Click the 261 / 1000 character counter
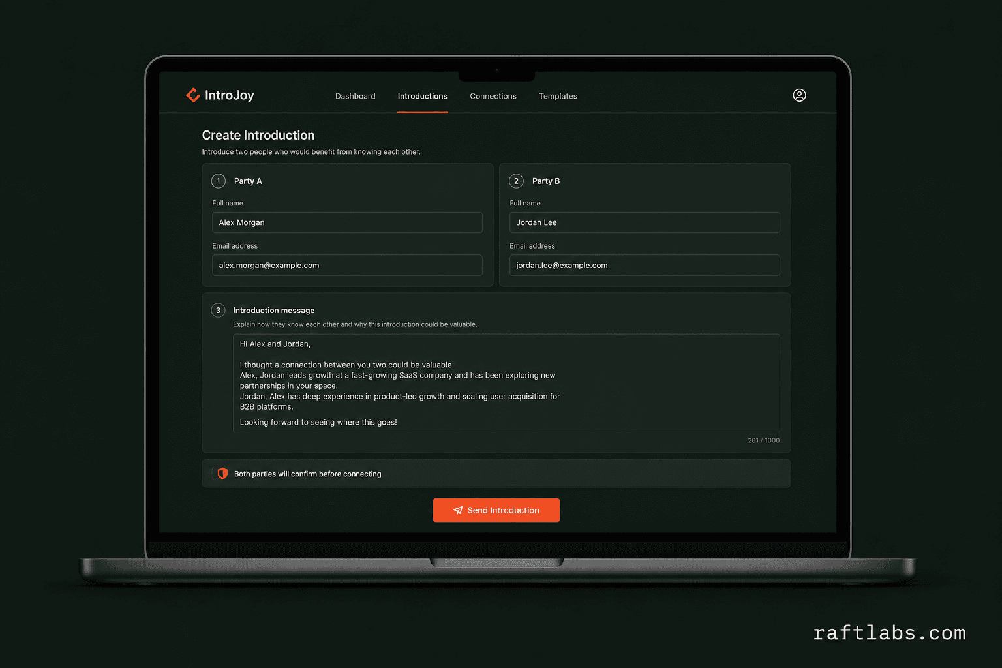Image resolution: width=1002 pixels, height=668 pixels. point(764,440)
